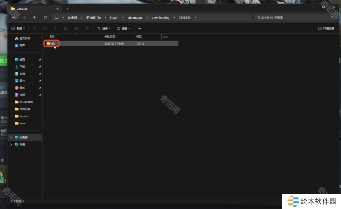The height and width of the screenshot is (209, 341).
Task: Open the 新建 (New) dropdown
Action: click(18, 29)
